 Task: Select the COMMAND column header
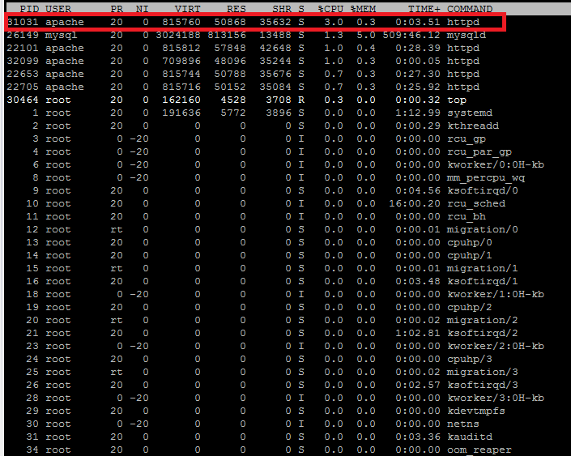coord(470,9)
